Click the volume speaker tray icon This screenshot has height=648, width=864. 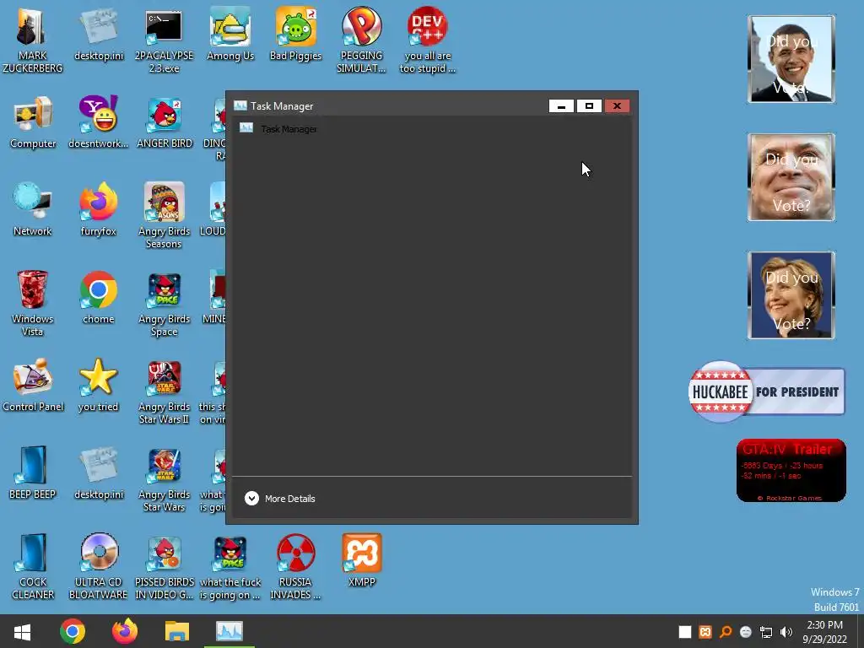point(786,632)
